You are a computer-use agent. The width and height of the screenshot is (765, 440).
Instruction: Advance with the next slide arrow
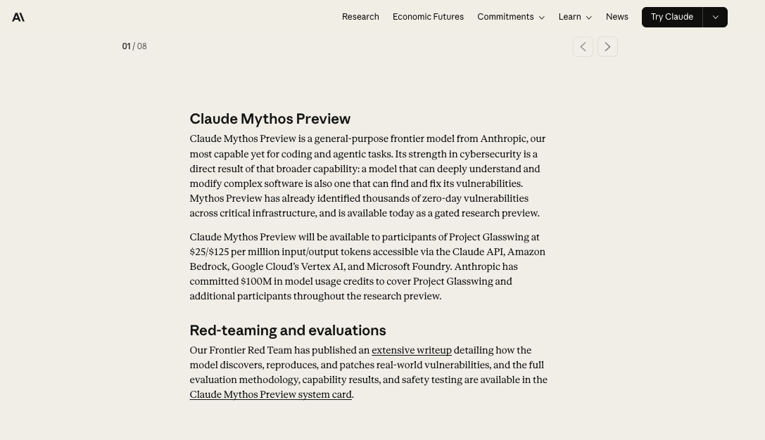pos(607,46)
